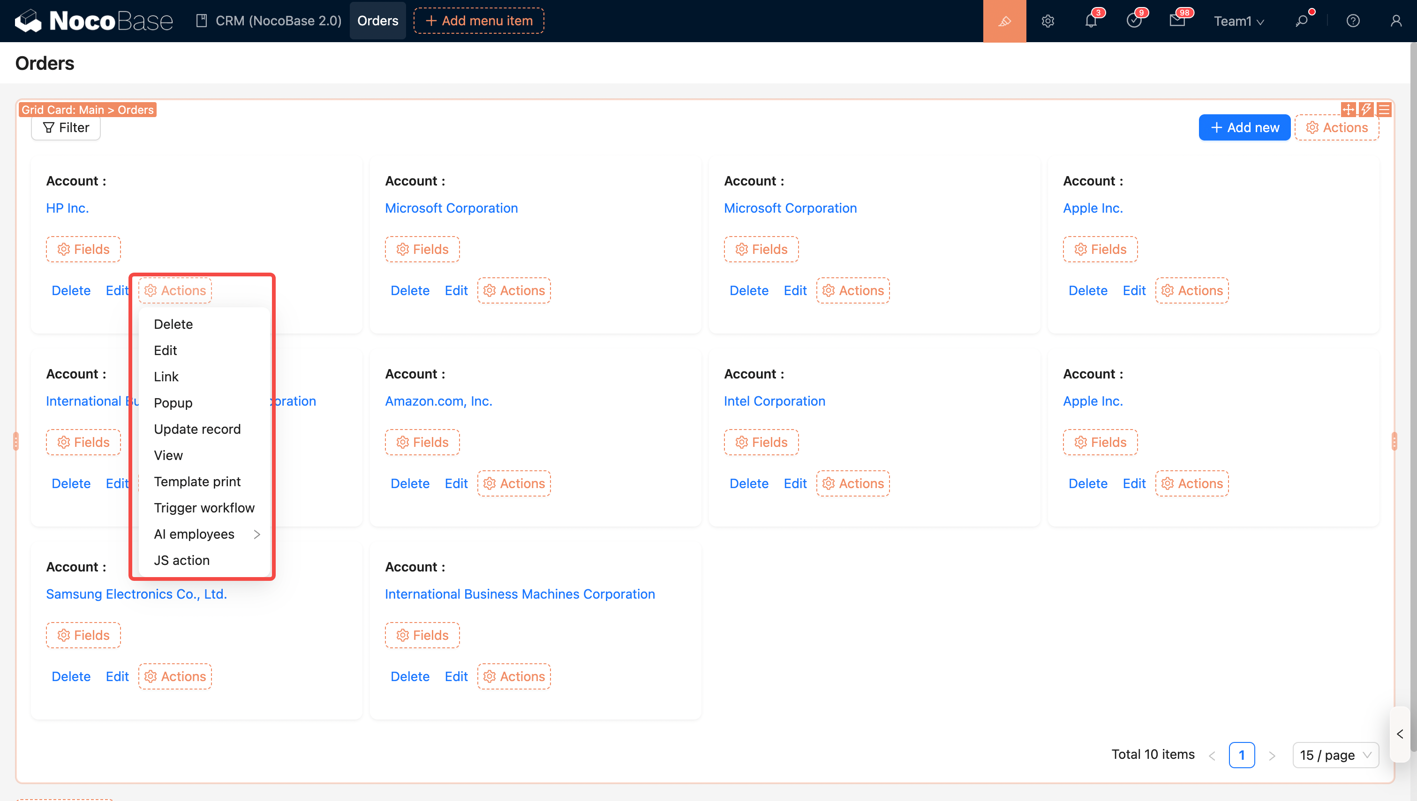Open the Intel Corporation account link
1417x801 pixels.
pos(774,401)
